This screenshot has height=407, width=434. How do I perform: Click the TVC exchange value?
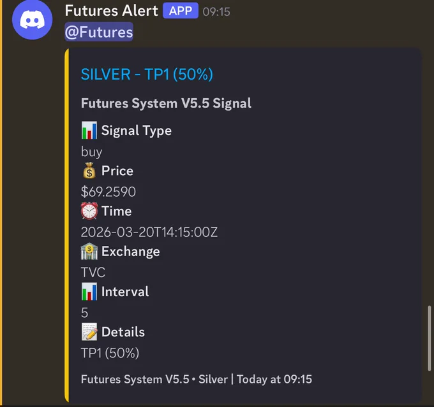click(x=93, y=272)
